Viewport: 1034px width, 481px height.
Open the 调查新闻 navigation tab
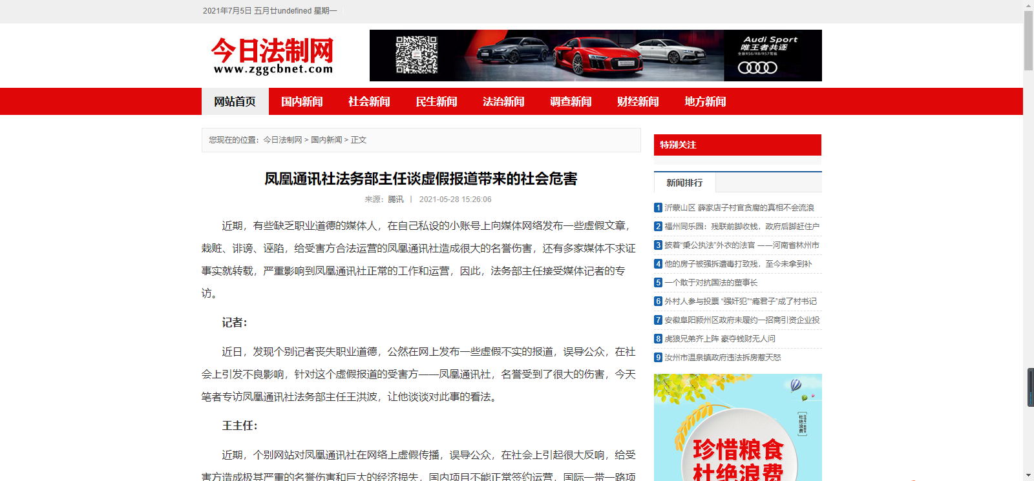click(571, 101)
